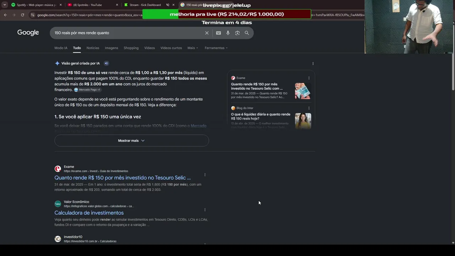This screenshot has height=256, width=455.
Task: Switch to Modo IA
Action: coord(61,48)
